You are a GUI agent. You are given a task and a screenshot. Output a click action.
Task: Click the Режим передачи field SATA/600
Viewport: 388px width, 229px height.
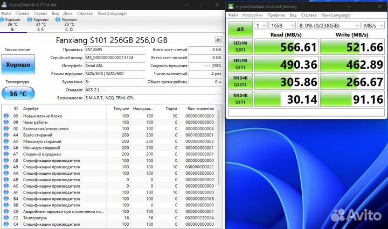(x=115, y=74)
